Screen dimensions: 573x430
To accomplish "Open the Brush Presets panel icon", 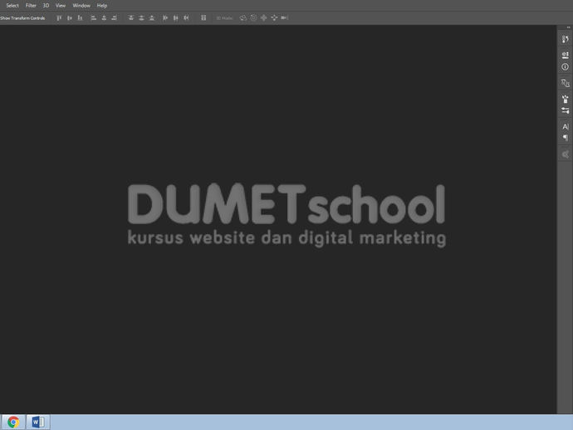I will click(566, 99).
